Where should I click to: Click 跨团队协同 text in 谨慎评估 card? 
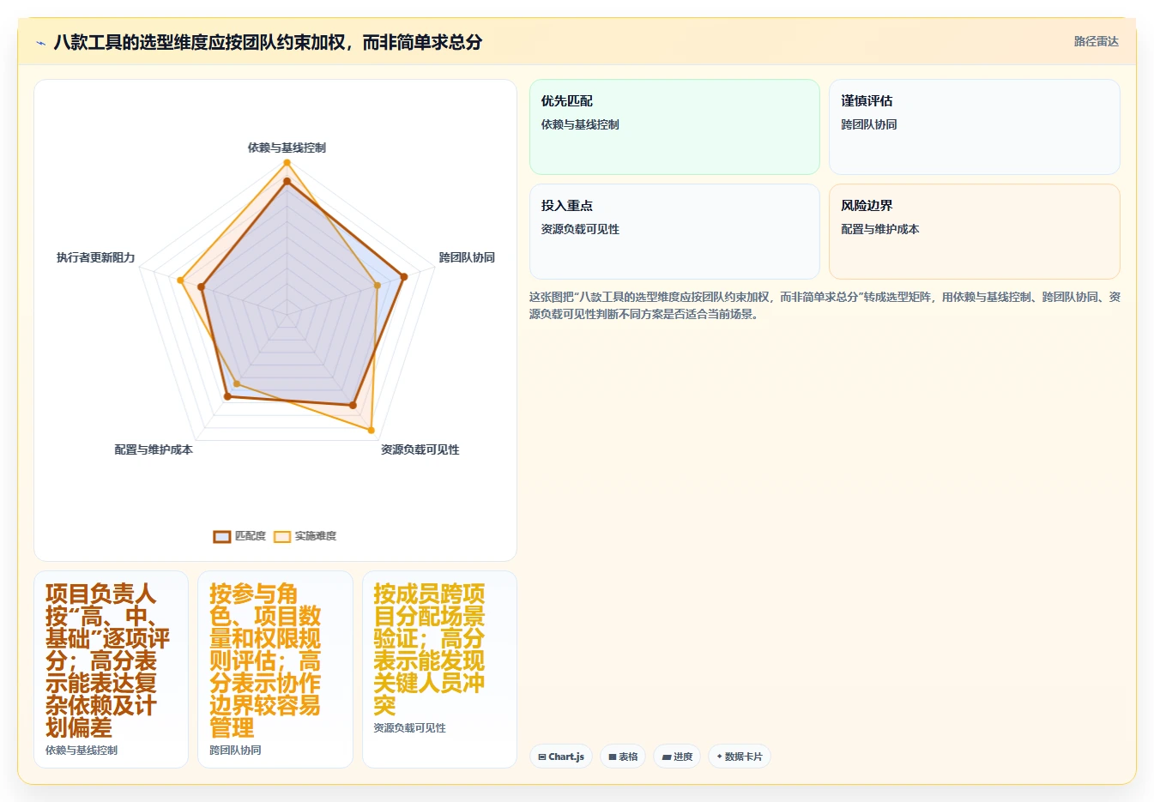point(869,124)
